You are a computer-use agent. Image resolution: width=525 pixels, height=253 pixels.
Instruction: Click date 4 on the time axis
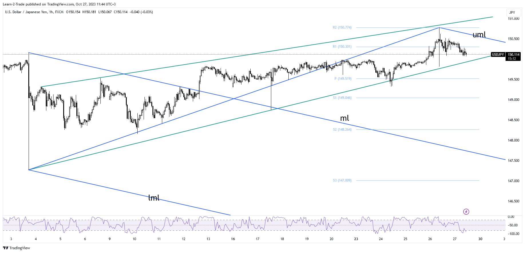[x=36, y=239]
